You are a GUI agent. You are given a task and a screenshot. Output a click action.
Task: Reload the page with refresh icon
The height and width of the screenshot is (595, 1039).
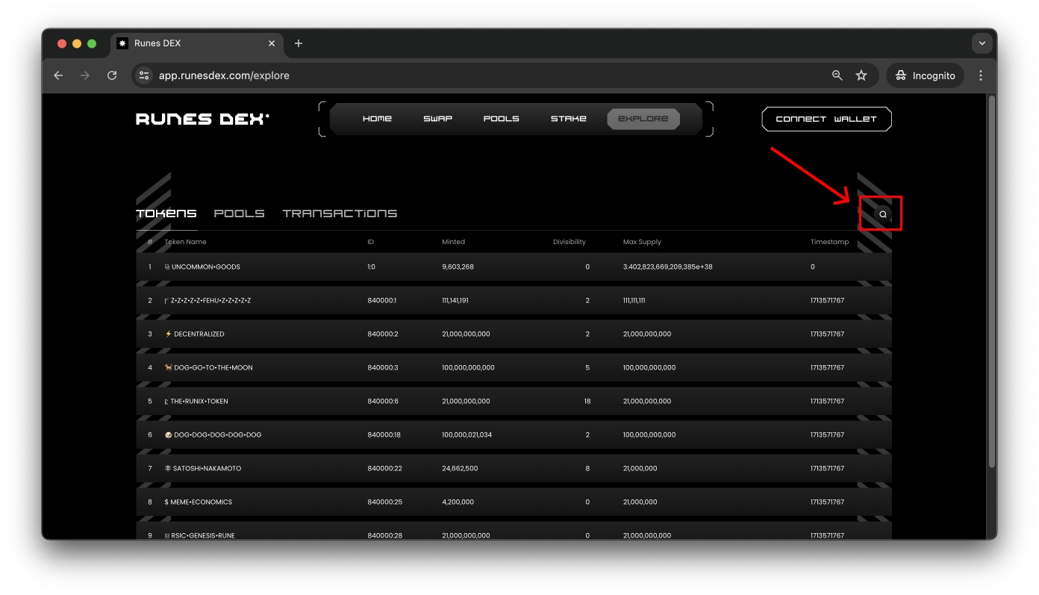click(x=112, y=75)
